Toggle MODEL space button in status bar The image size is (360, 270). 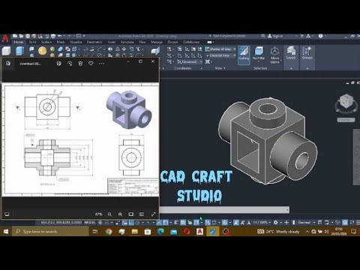[90, 222]
